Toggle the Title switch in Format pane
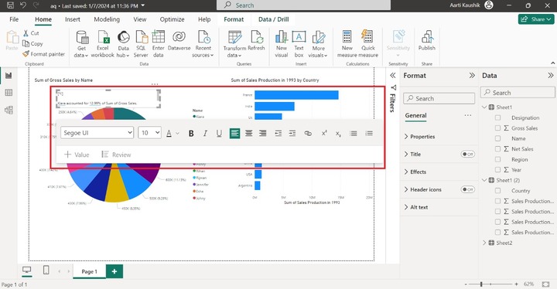Screen dimensions: 557x289 [x=467, y=154]
